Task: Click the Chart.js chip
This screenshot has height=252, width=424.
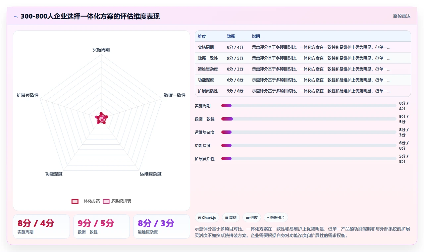Action: click(207, 218)
